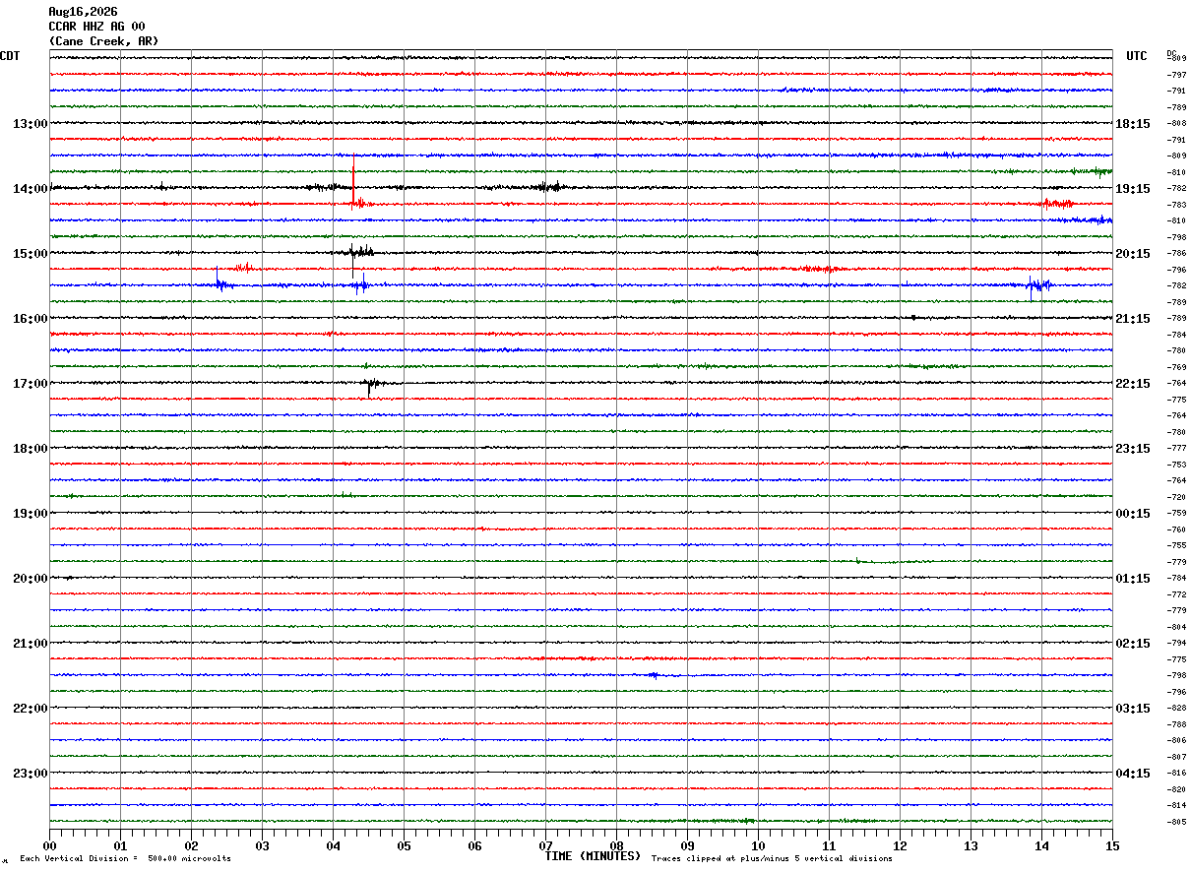
Task: Click the UTC column header
Action: [x=1137, y=56]
